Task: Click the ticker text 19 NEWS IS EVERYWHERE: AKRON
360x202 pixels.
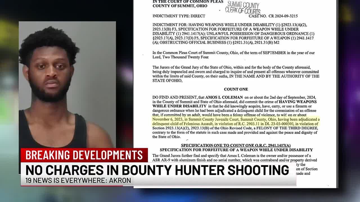Action: 78,181
